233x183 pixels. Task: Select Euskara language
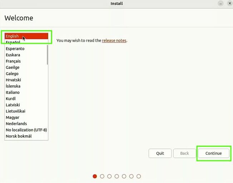(x=26, y=55)
